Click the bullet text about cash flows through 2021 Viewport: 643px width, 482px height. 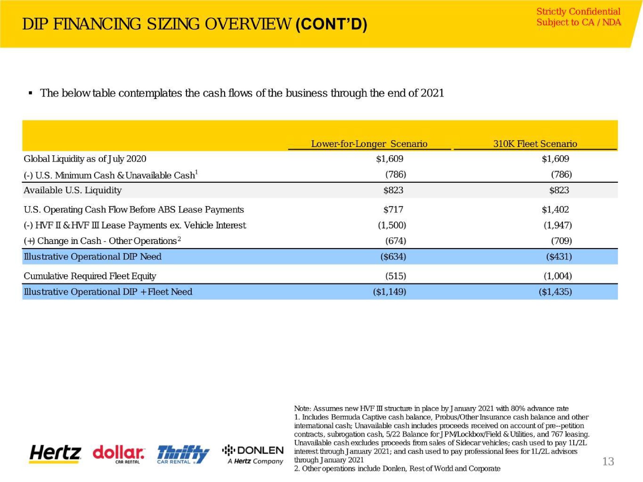(242, 93)
